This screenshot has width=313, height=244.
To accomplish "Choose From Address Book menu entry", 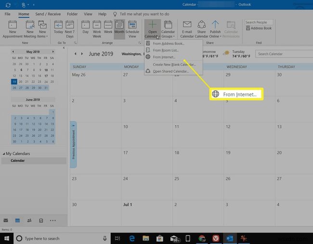I will point(173,43).
